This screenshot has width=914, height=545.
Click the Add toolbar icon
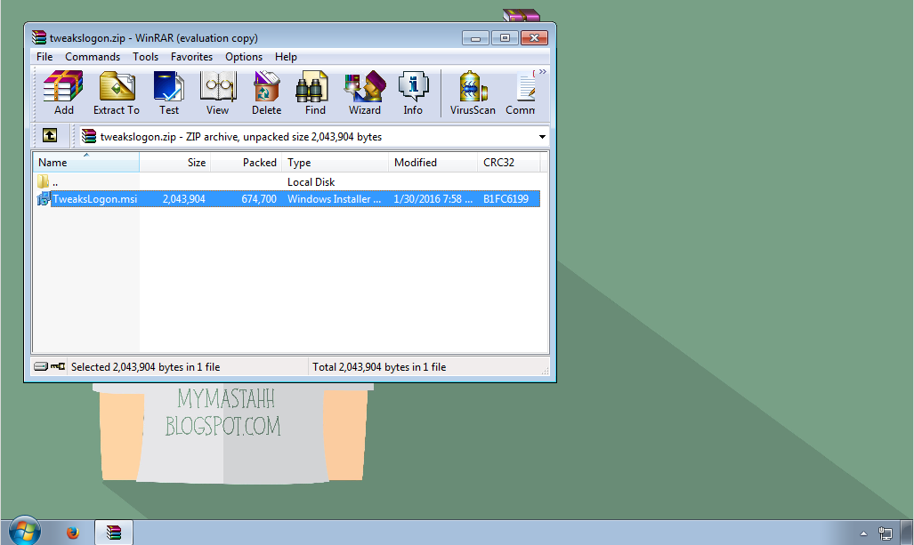(x=63, y=93)
